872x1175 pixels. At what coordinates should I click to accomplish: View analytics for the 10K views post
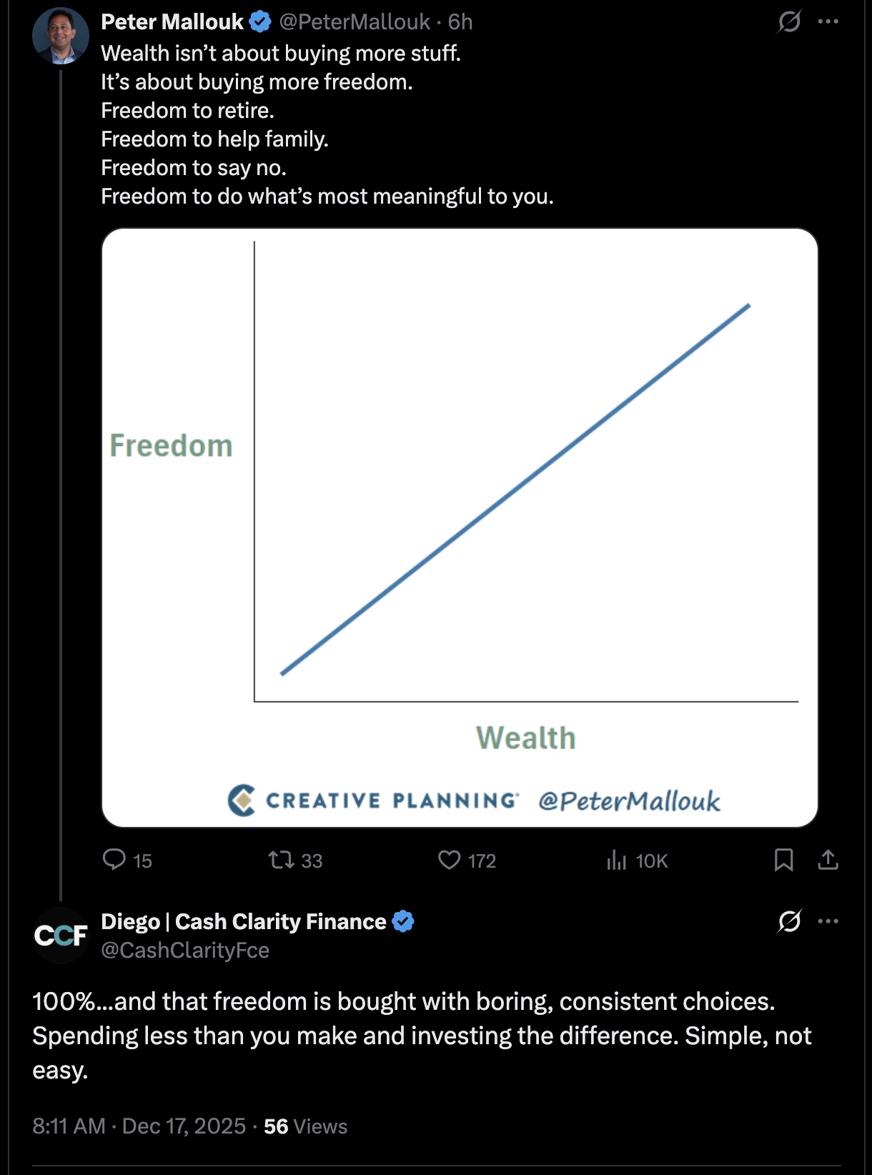point(617,859)
